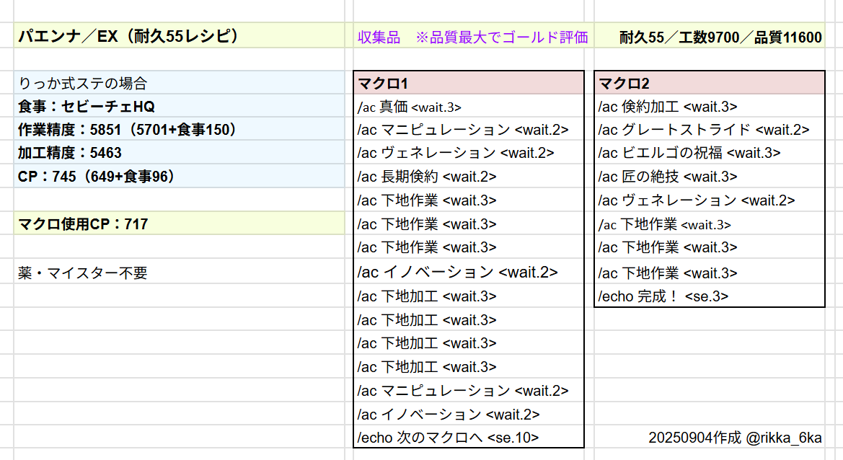This screenshot has width=843, height=460.
Task: Select the /ac 匠の絶技 line
Action: pos(668,177)
